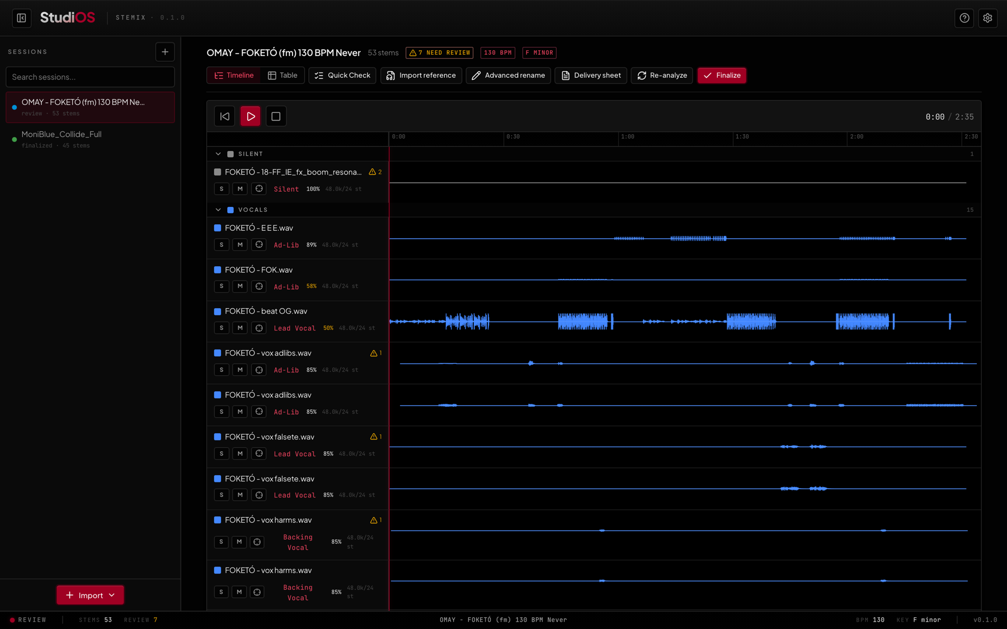1007x629 pixels.
Task: Open warning icon on boom_resona stem
Action: point(373,172)
